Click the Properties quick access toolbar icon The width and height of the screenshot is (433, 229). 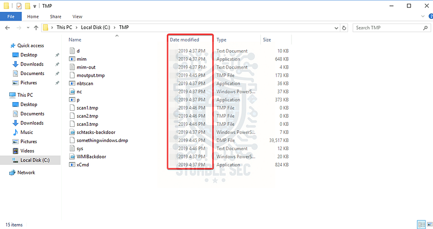pyautogui.click(x=19, y=6)
